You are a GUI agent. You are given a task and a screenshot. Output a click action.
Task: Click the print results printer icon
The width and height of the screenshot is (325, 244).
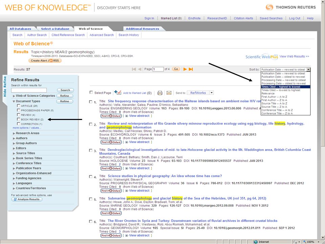point(160,93)
